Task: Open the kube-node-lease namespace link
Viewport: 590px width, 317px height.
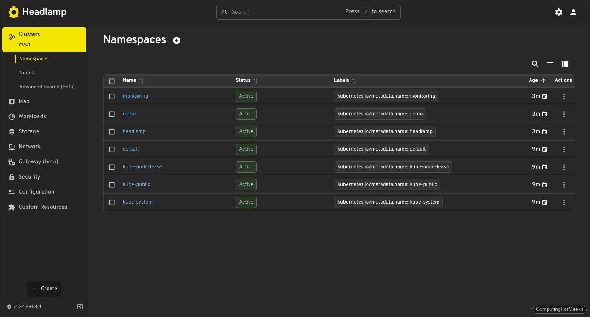Action: [142, 167]
